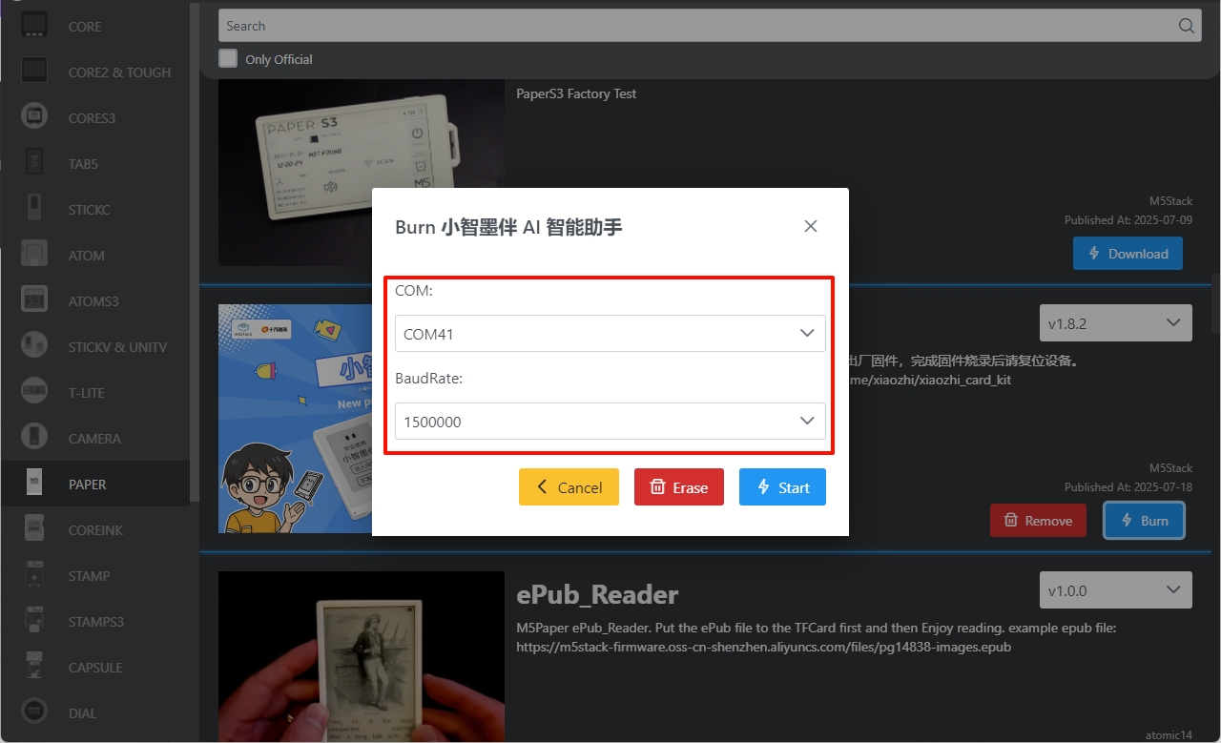This screenshot has width=1221, height=743.
Task: Click the Remove button
Action: (x=1038, y=521)
